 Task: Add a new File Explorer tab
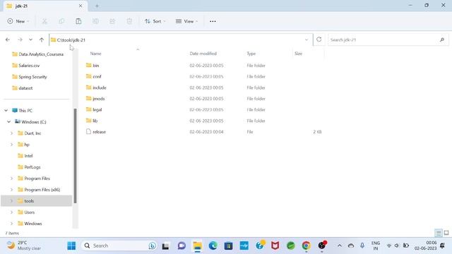pos(97,6)
